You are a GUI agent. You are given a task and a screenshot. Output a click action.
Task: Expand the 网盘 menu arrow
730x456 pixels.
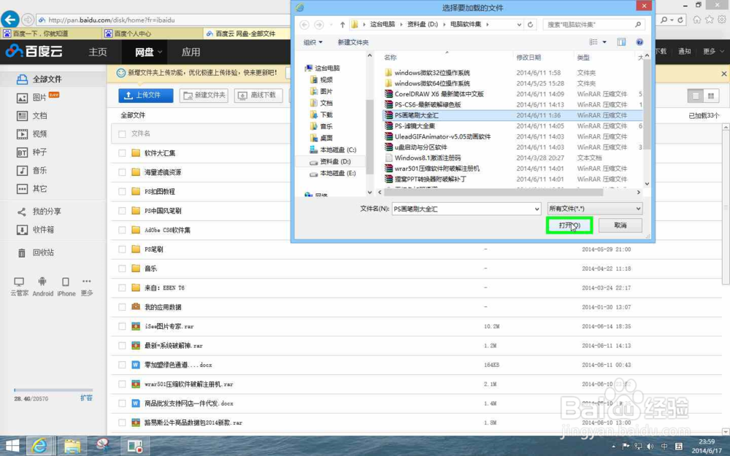coord(160,52)
